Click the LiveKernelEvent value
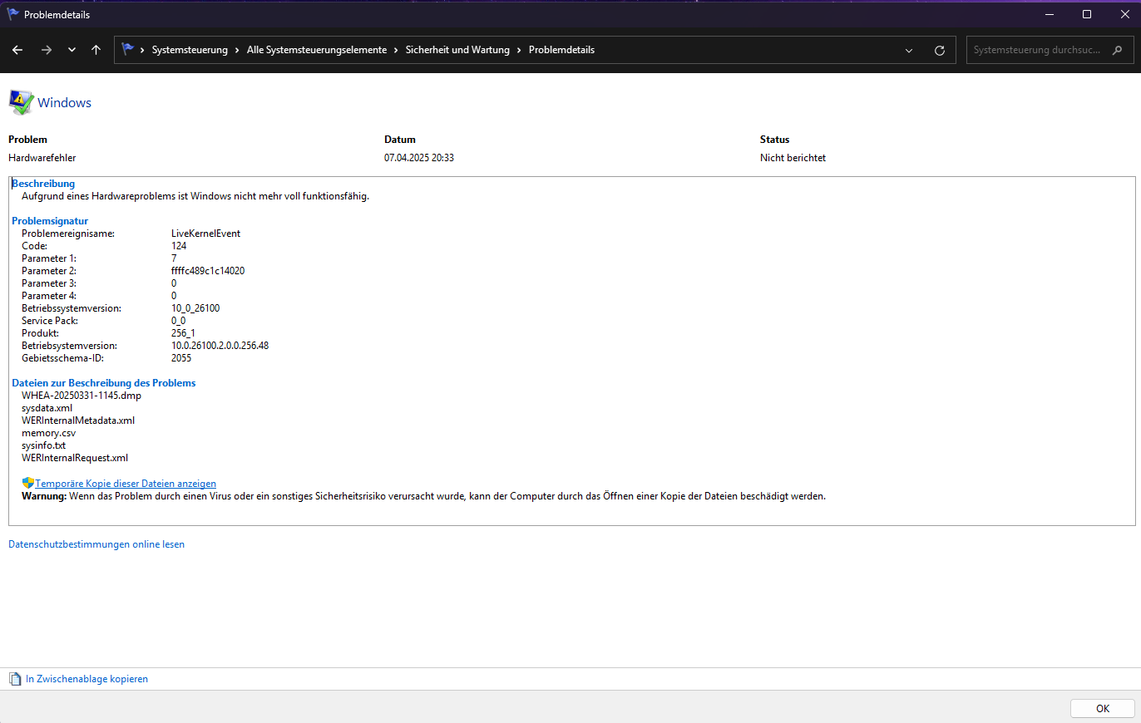1141x723 pixels. coord(205,234)
